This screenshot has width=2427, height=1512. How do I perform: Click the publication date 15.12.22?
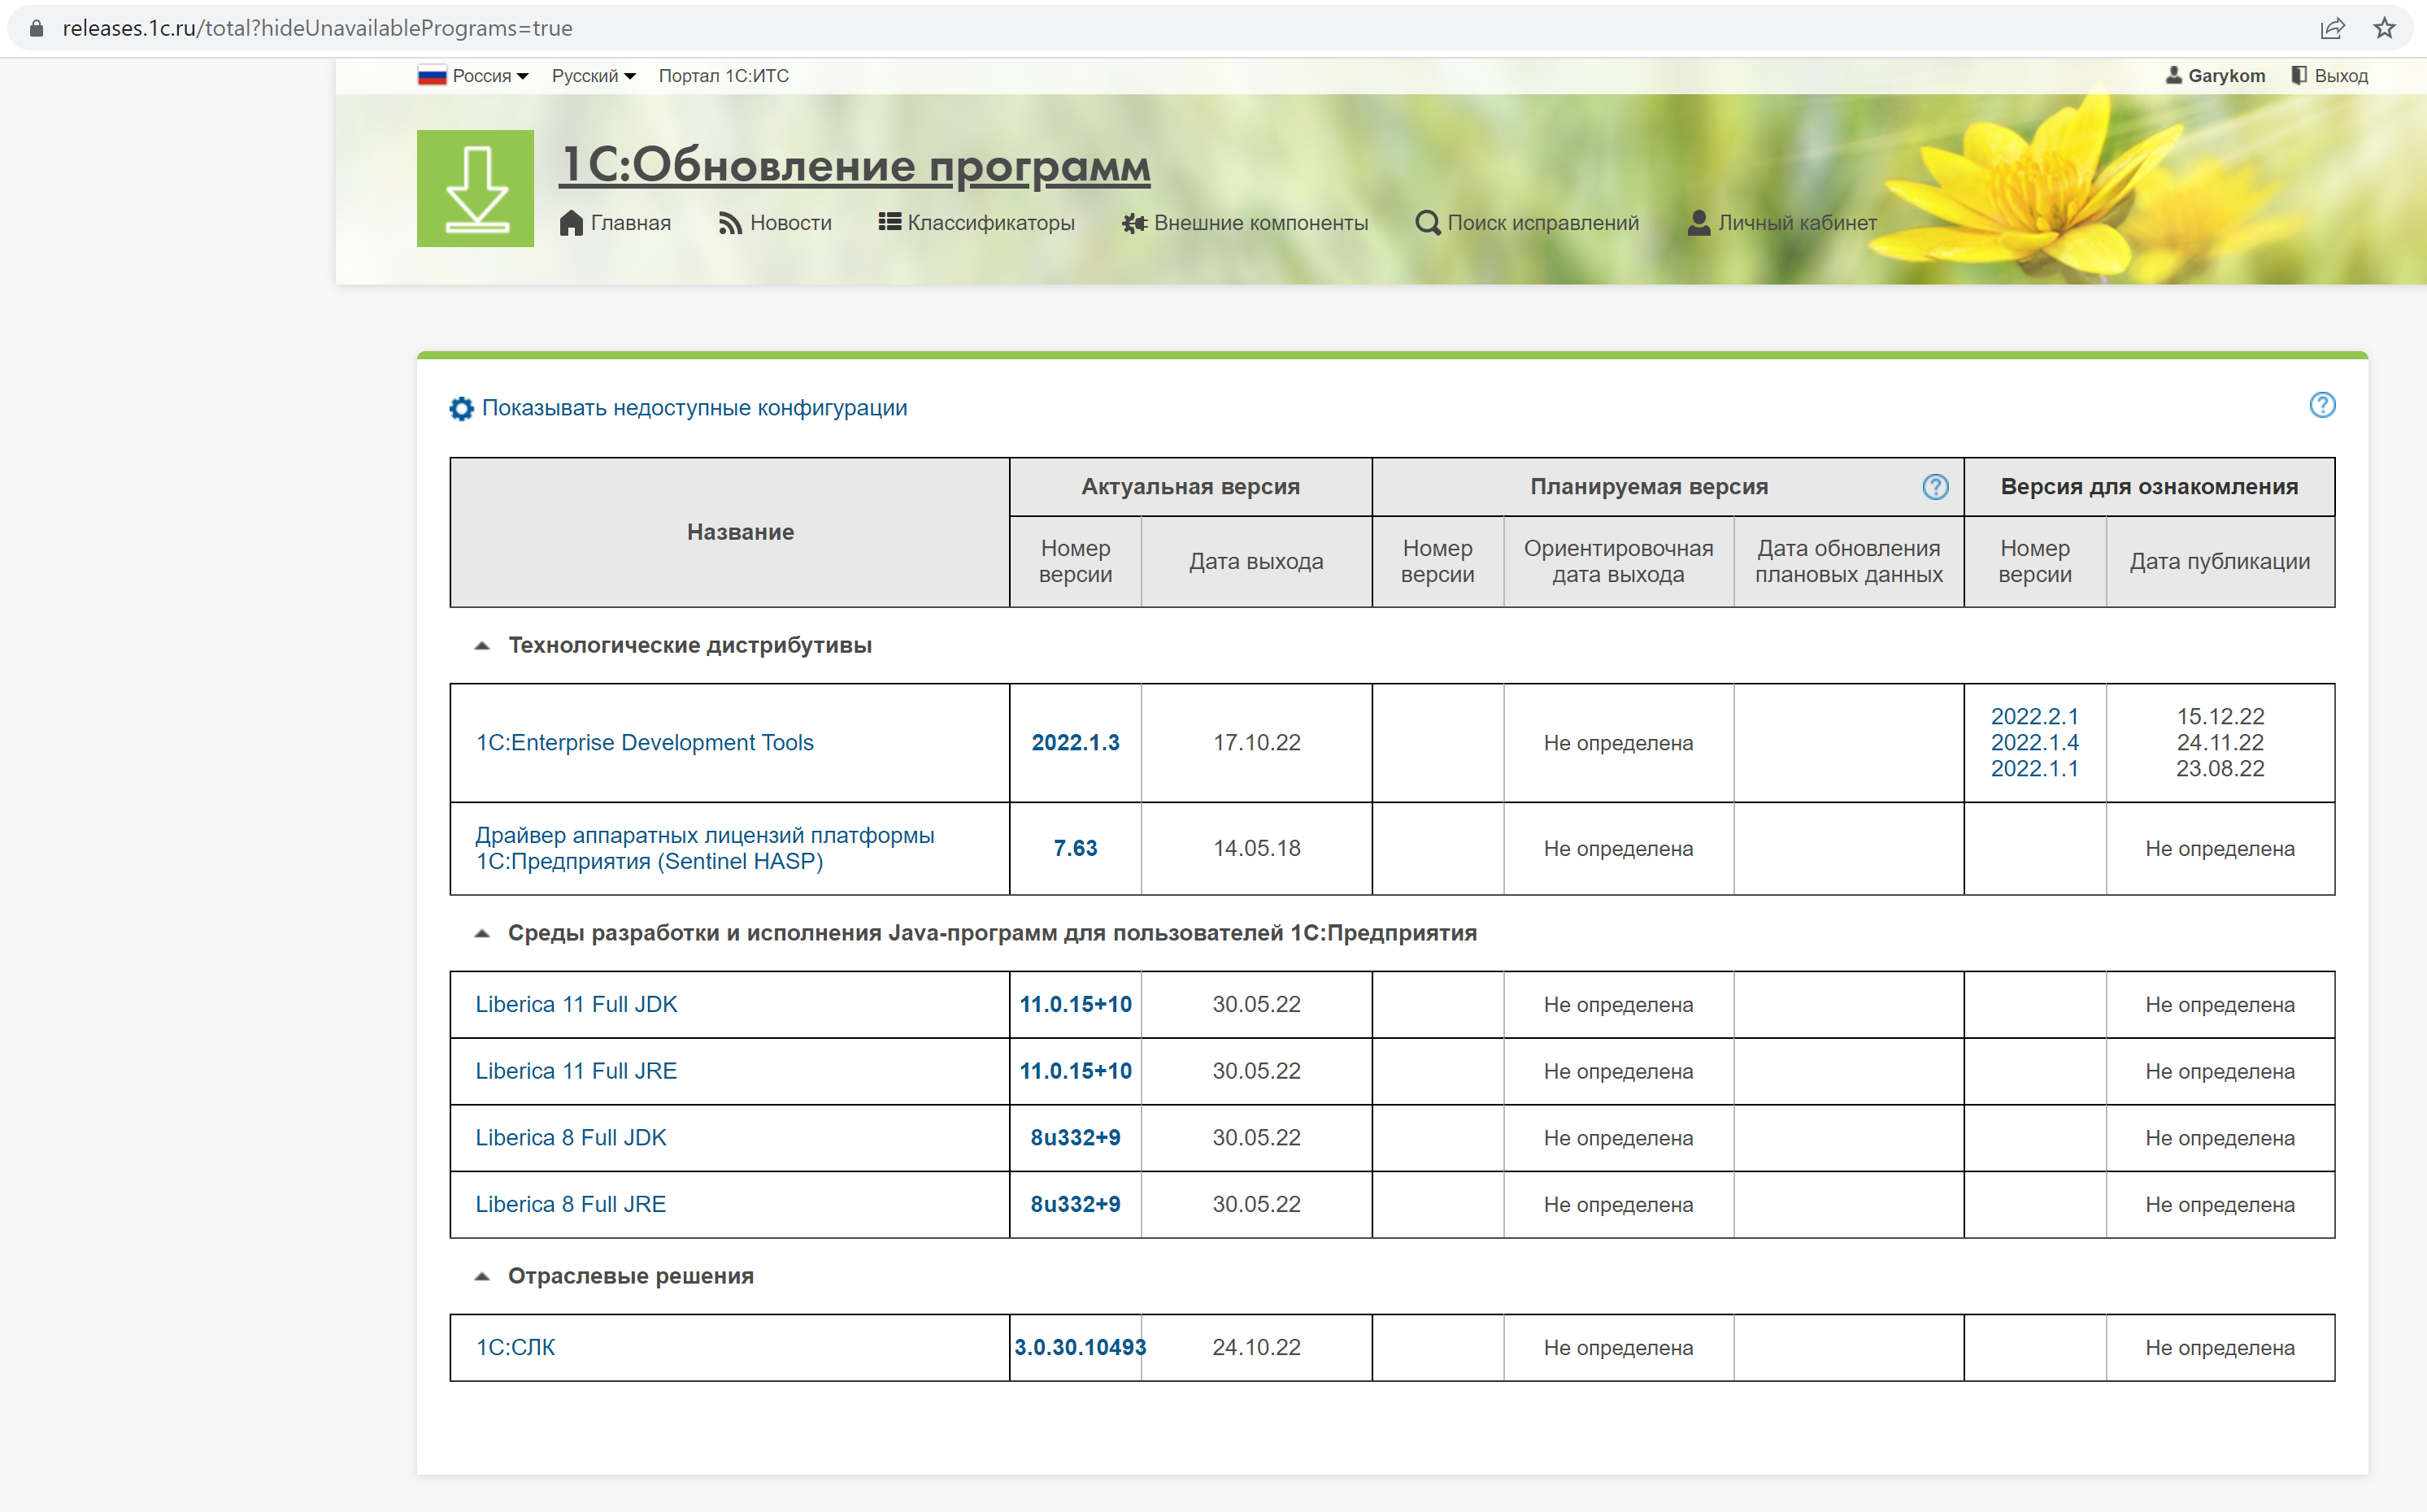(2220, 717)
